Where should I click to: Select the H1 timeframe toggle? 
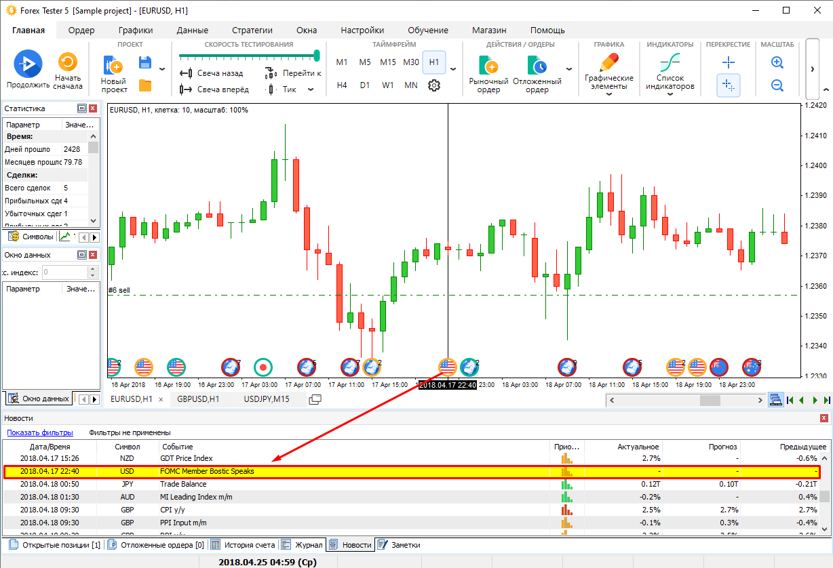click(434, 62)
